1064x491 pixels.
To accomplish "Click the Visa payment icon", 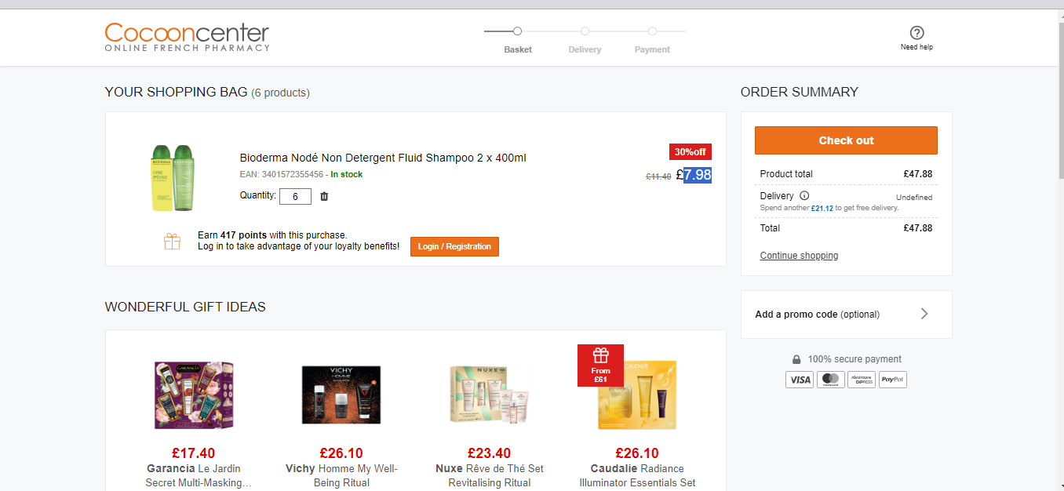I will (799, 380).
